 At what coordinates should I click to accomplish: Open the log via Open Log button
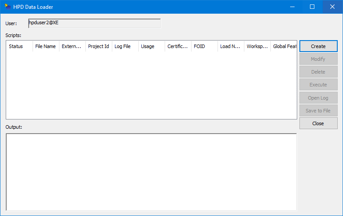318,98
